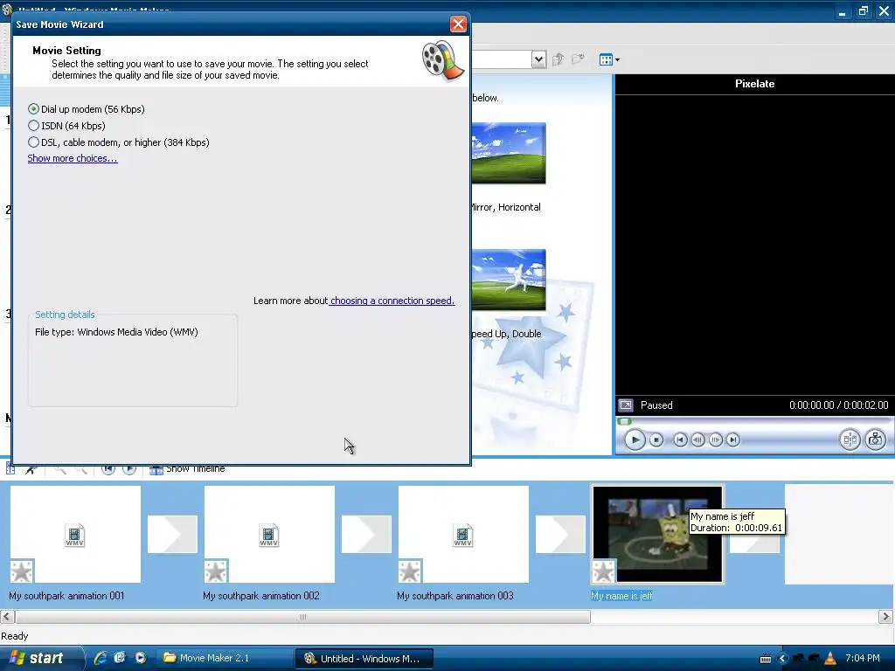Screen dimensions: 895x671
Task: Click the WMV file icon in animation 001
Action: click(x=75, y=536)
